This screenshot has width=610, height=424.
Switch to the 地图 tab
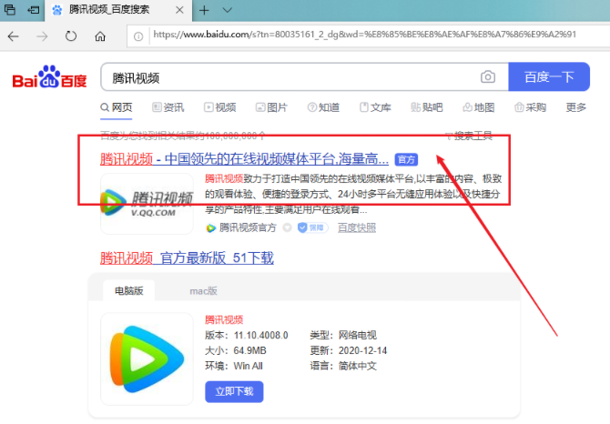click(x=479, y=107)
